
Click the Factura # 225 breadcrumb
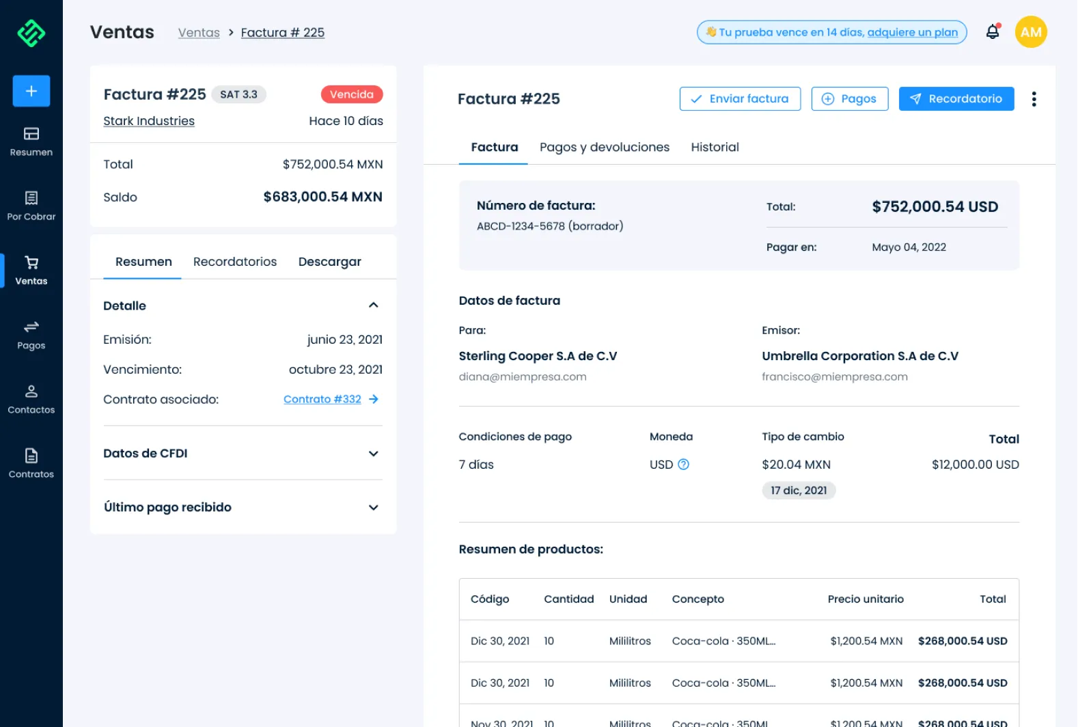click(x=283, y=32)
